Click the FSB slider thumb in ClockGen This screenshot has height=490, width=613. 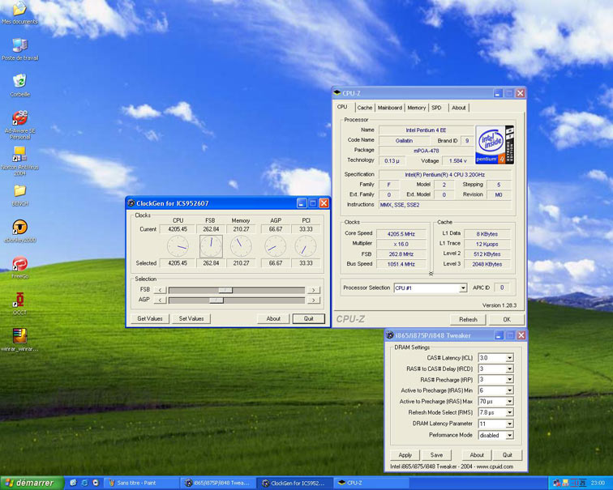[x=225, y=290]
